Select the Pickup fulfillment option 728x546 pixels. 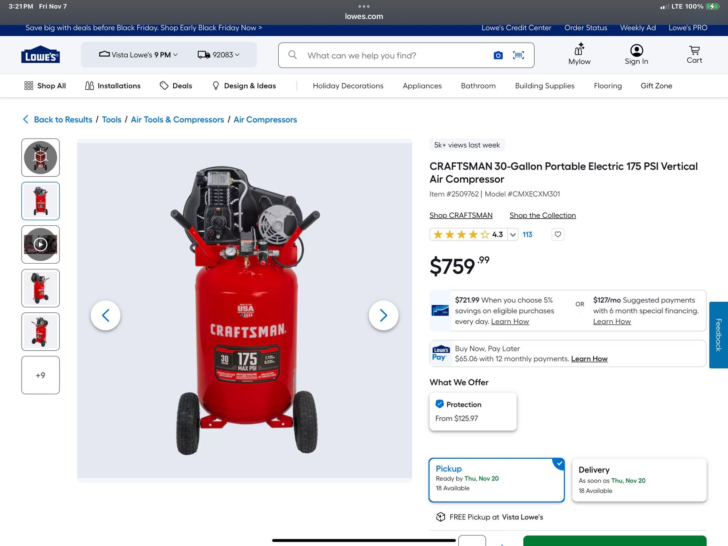tap(496, 480)
